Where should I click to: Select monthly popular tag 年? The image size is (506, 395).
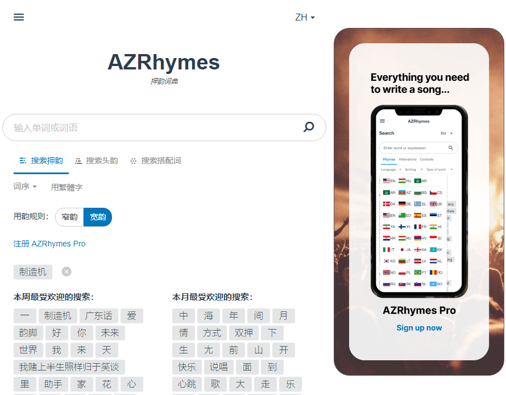click(x=234, y=316)
